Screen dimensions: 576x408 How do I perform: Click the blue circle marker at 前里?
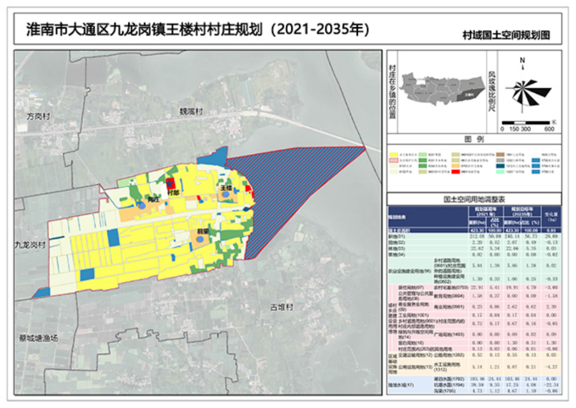tap(200, 238)
